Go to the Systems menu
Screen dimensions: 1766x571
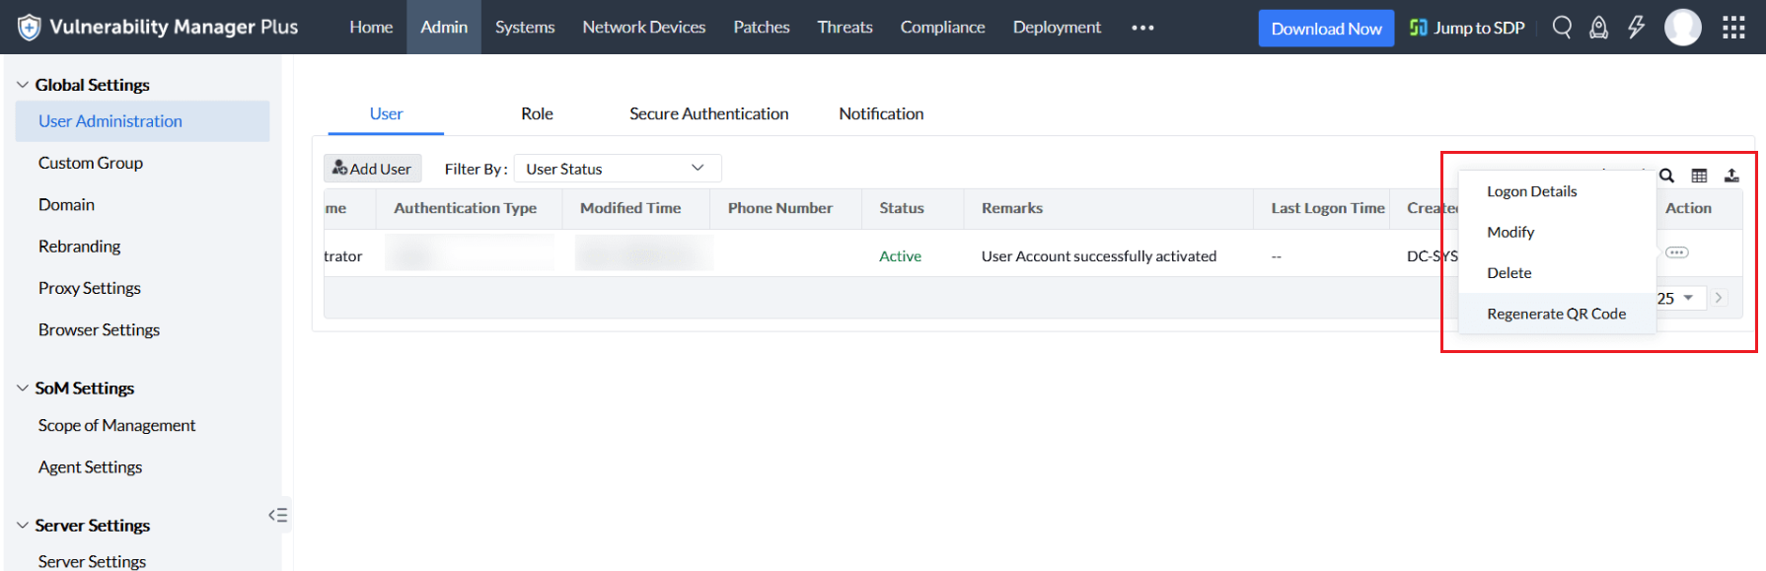pyautogui.click(x=525, y=28)
